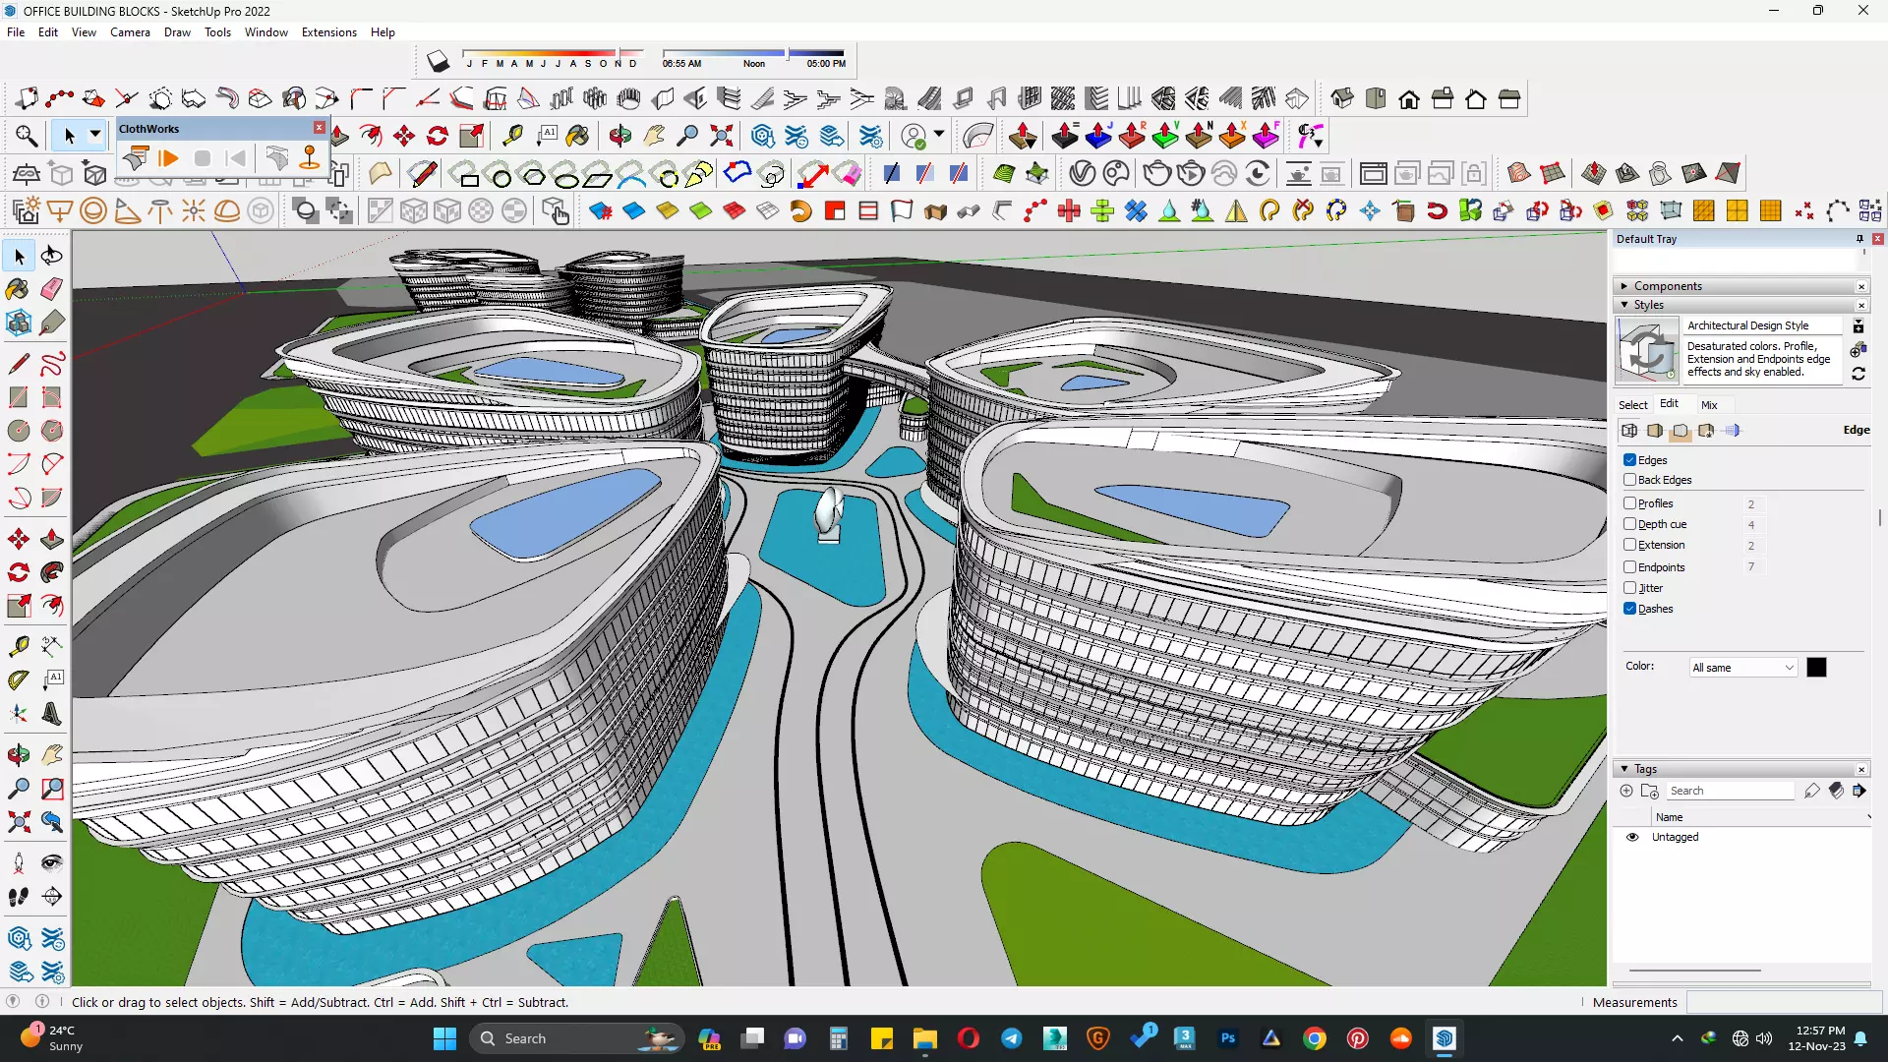Choose the Push/Pull tool
The width and height of the screenshot is (1888, 1062).
click(x=52, y=539)
